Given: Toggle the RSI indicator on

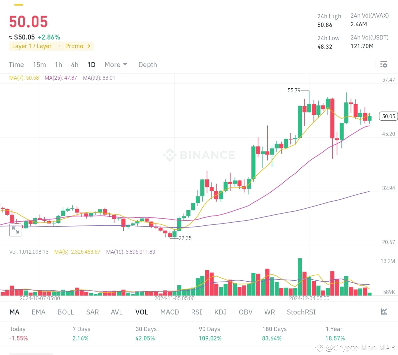Looking at the screenshot, I should click(x=196, y=312).
